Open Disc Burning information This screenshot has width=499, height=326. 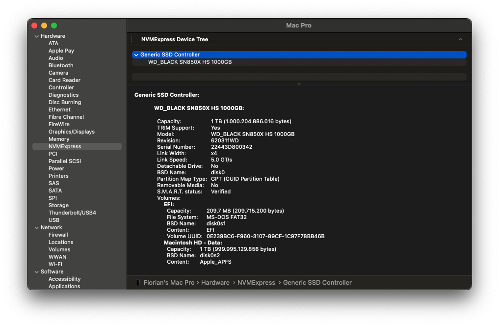click(x=65, y=102)
